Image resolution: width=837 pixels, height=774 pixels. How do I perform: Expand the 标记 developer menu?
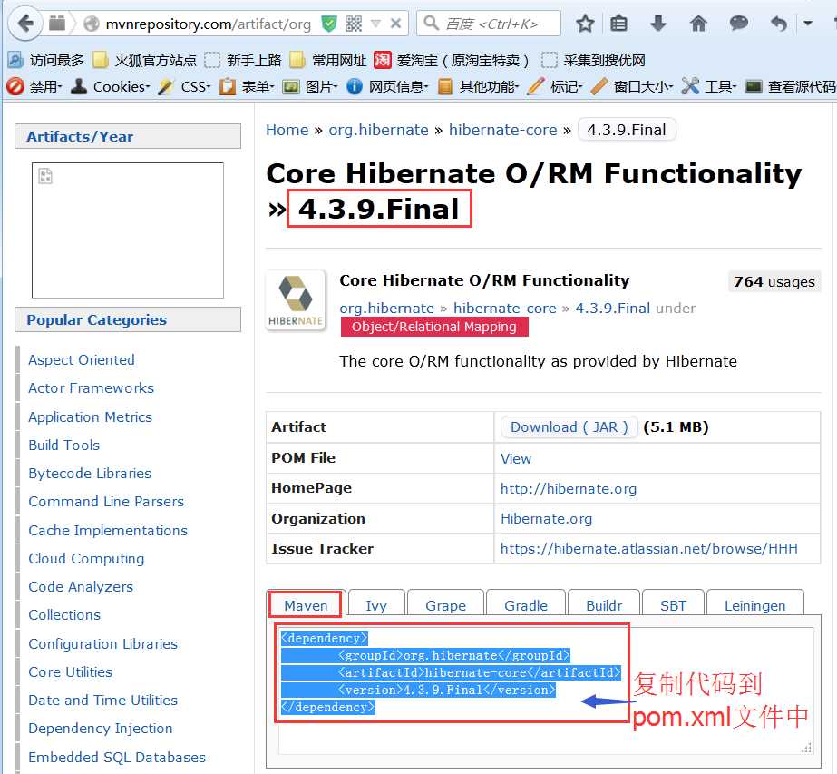click(555, 86)
